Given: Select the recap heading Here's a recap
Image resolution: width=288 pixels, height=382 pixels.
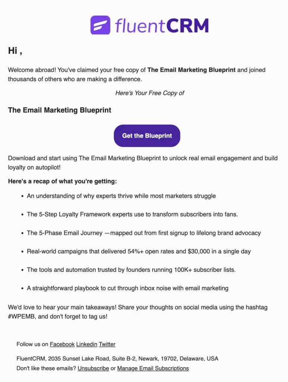Looking at the screenshot, I should click(x=62, y=181).
